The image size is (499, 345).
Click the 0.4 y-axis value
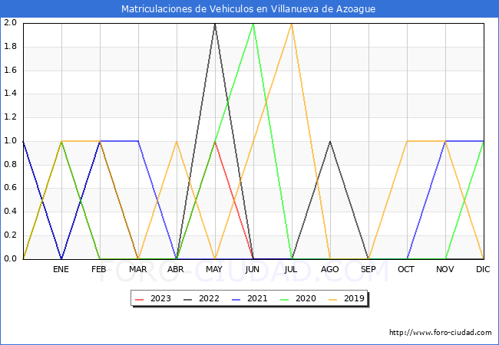10,212
